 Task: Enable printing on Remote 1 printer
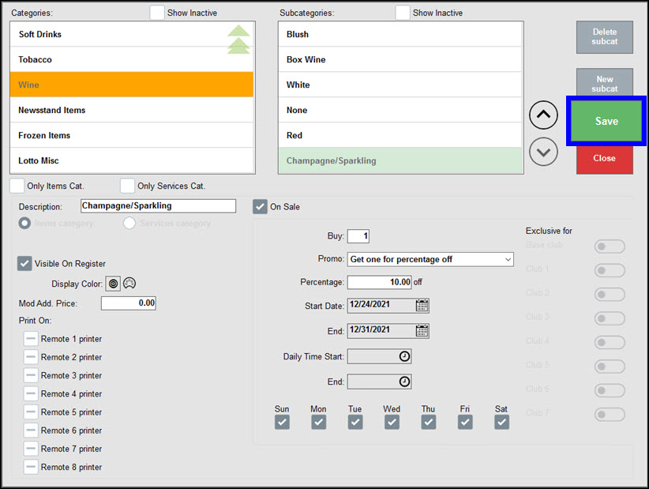pyautogui.click(x=31, y=339)
